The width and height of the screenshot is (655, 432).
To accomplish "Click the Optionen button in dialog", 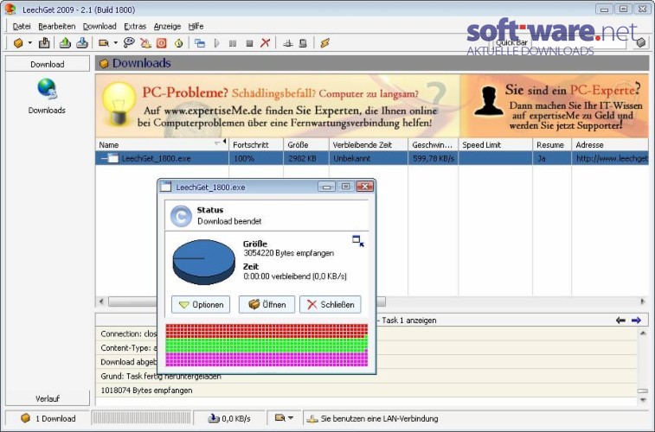I will point(201,304).
